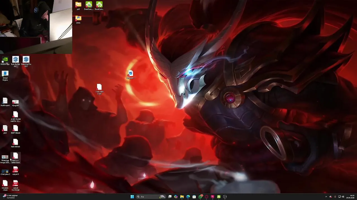This screenshot has width=357, height=200.
Task: Open the clock and date panel
Action: (x=350, y=197)
